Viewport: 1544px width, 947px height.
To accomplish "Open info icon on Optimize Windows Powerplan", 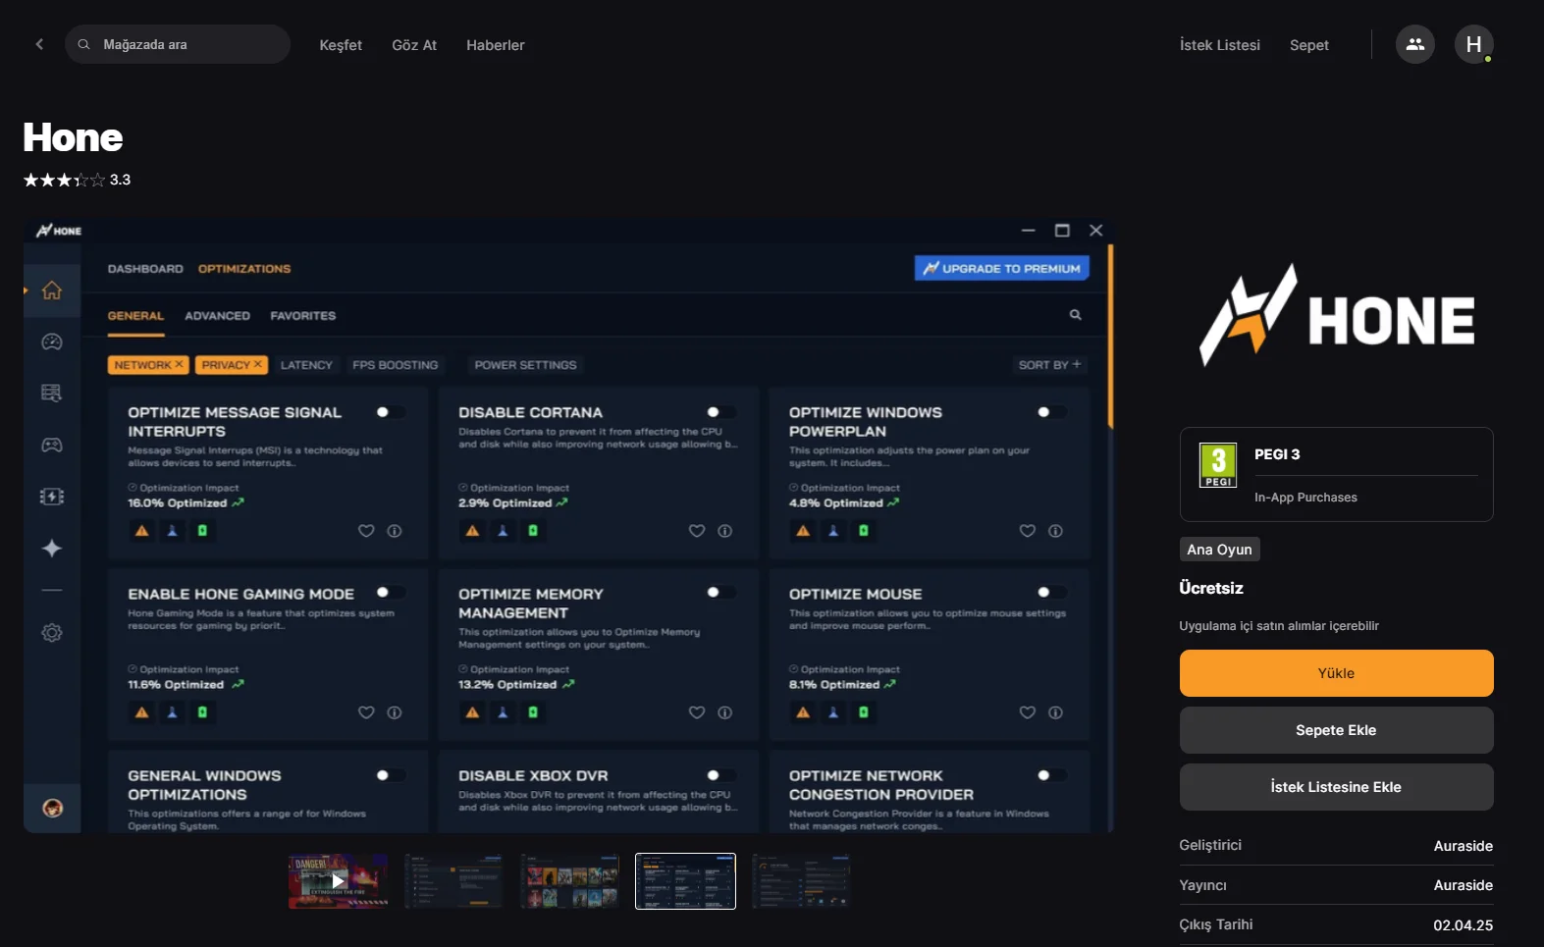I will click(1056, 531).
